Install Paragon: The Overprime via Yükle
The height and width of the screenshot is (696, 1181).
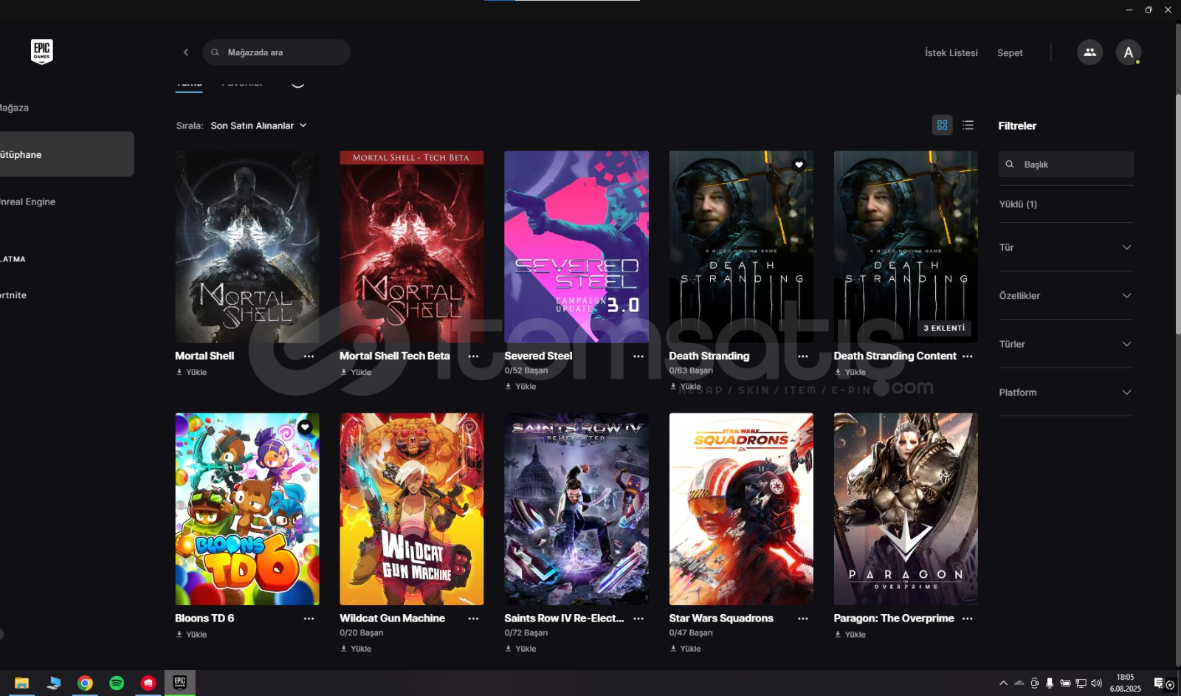tap(850, 635)
